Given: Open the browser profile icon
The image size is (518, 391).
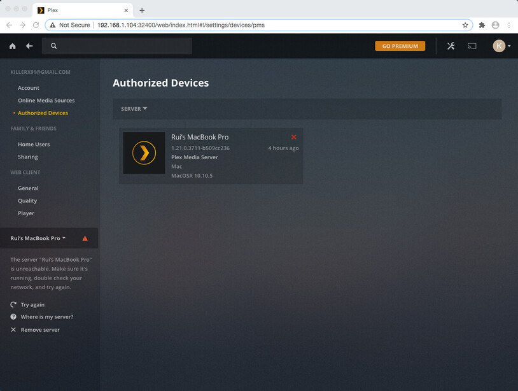Looking at the screenshot, I should pos(495,25).
